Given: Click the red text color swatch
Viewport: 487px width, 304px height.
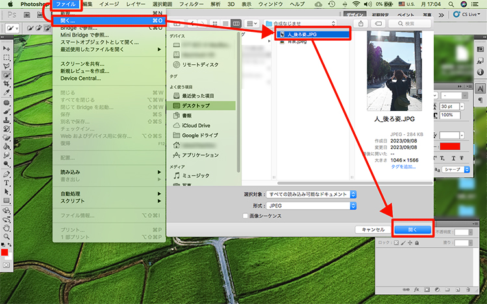Looking at the screenshot, I should click(450, 146).
